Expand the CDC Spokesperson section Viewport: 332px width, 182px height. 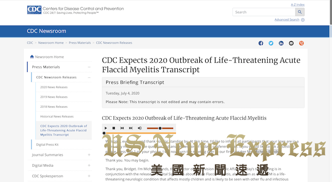click(89, 176)
